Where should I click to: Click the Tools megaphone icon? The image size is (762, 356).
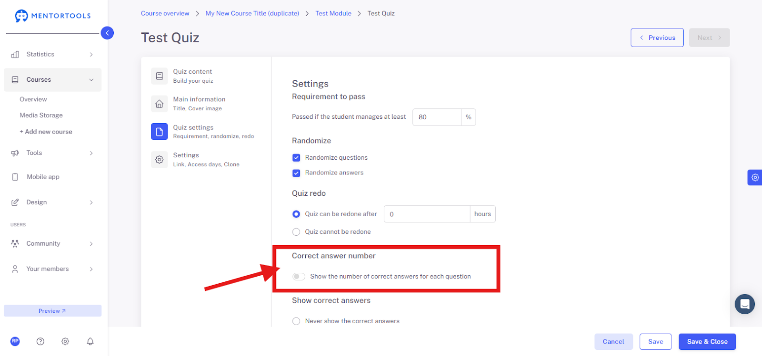15,153
